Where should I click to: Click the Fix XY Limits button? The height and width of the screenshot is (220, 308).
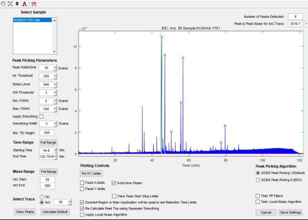[91, 173]
